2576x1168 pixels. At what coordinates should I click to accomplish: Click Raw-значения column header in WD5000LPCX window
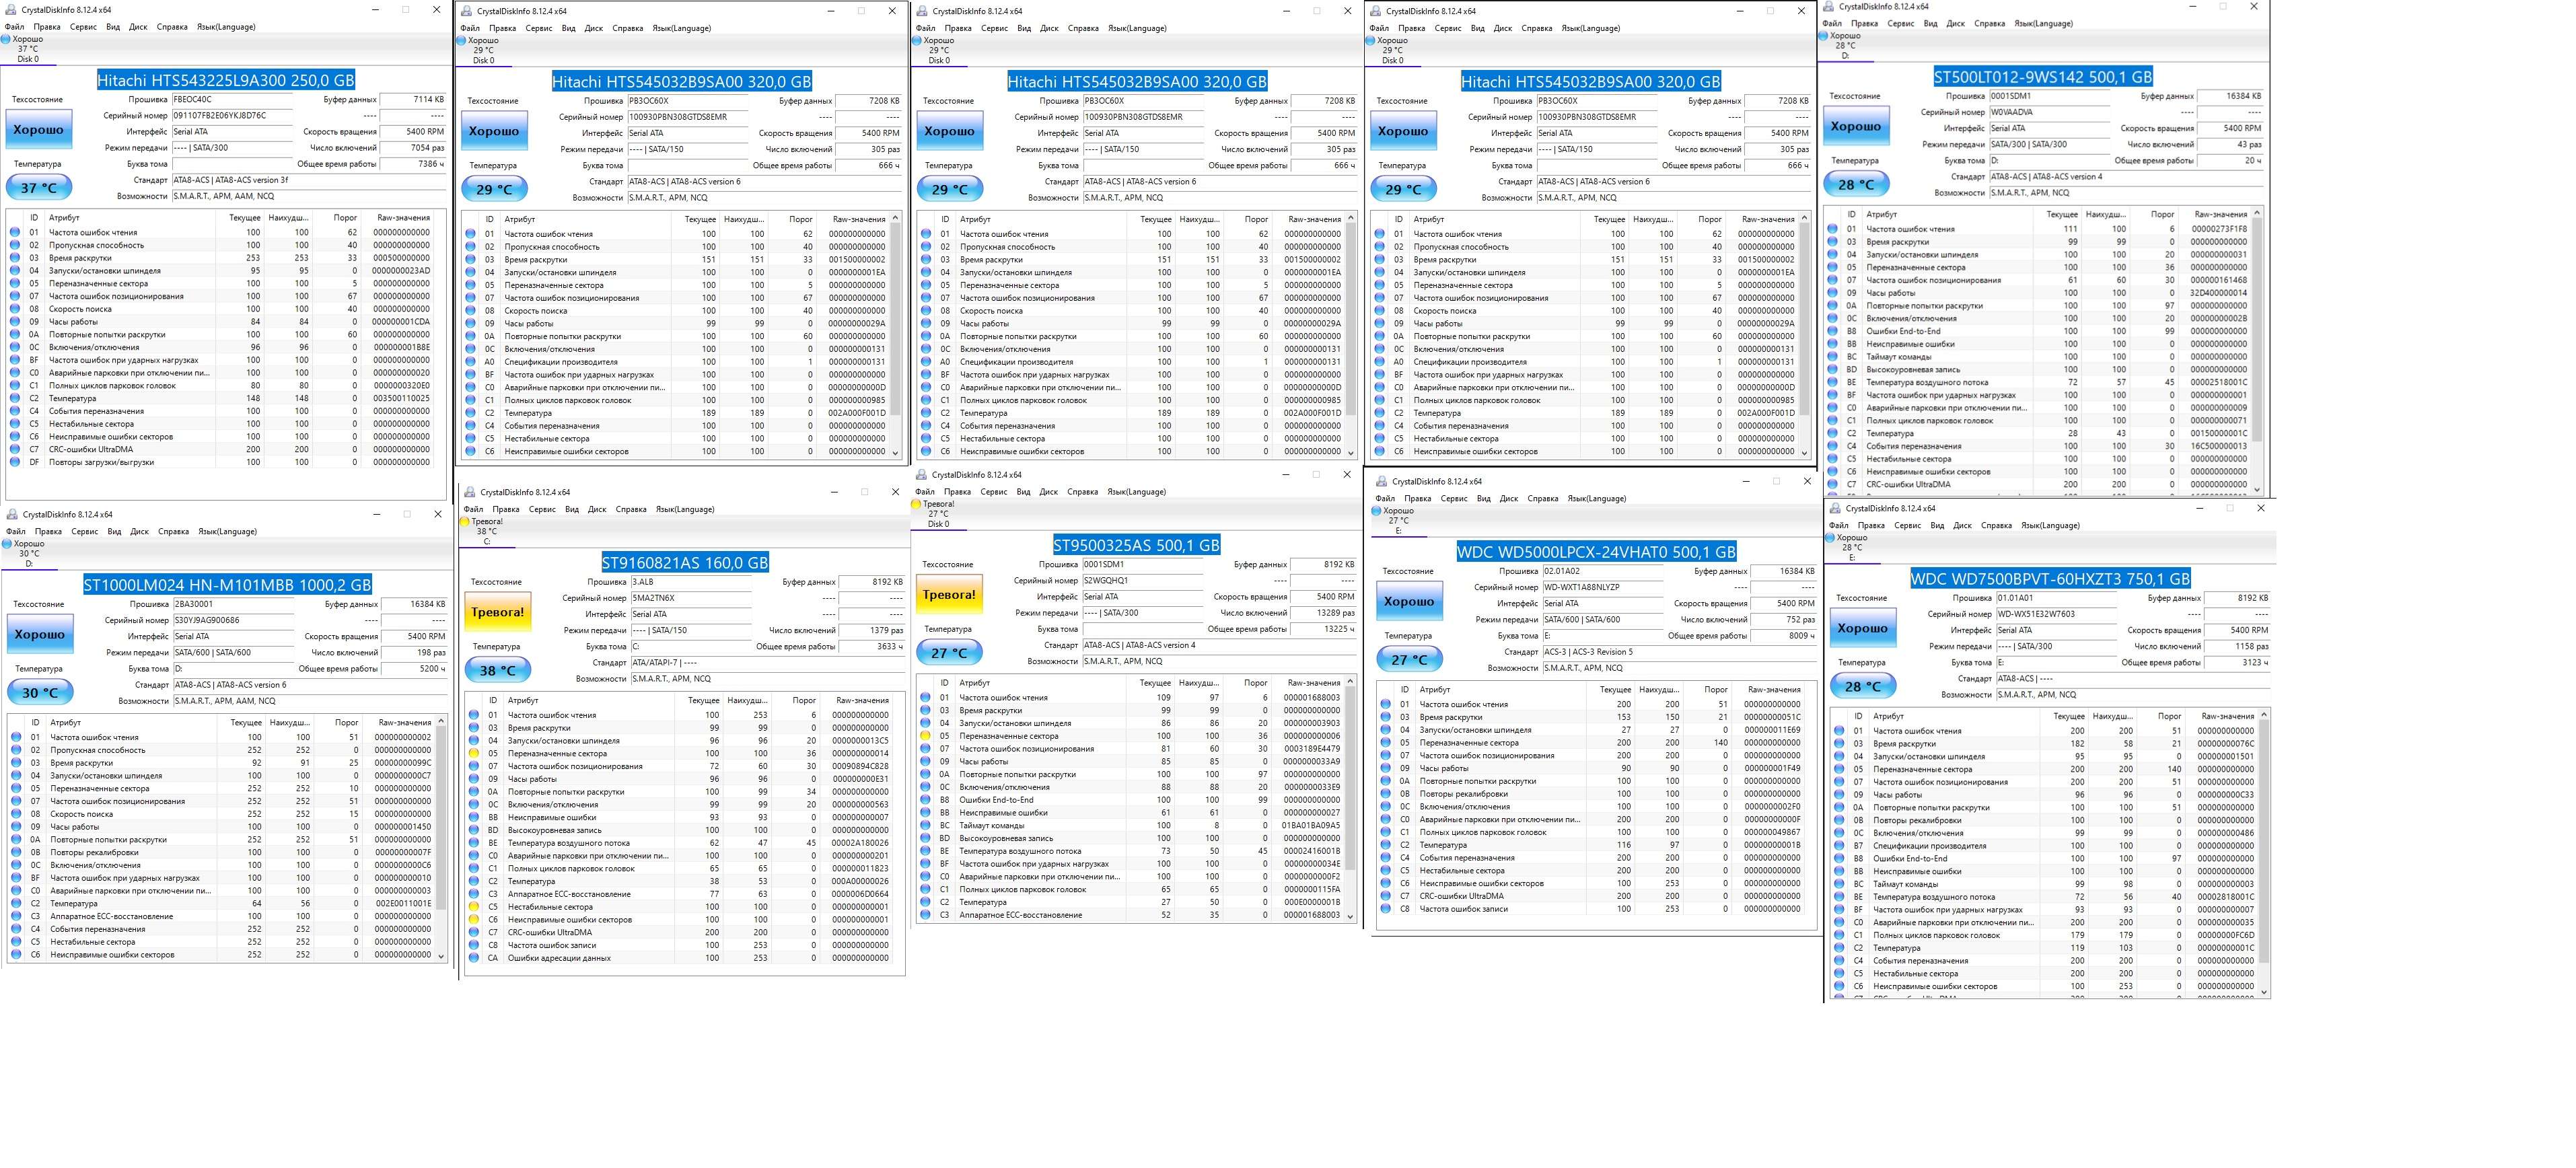(x=1773, y=690)
